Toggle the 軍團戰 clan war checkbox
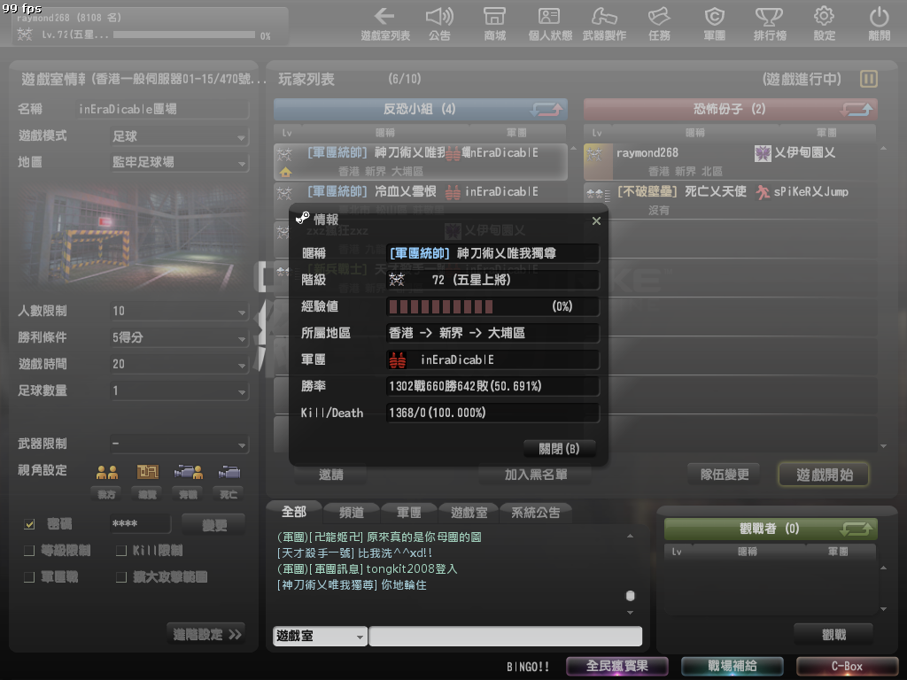The width and height of the screenshot is (907, 680). 29,577
